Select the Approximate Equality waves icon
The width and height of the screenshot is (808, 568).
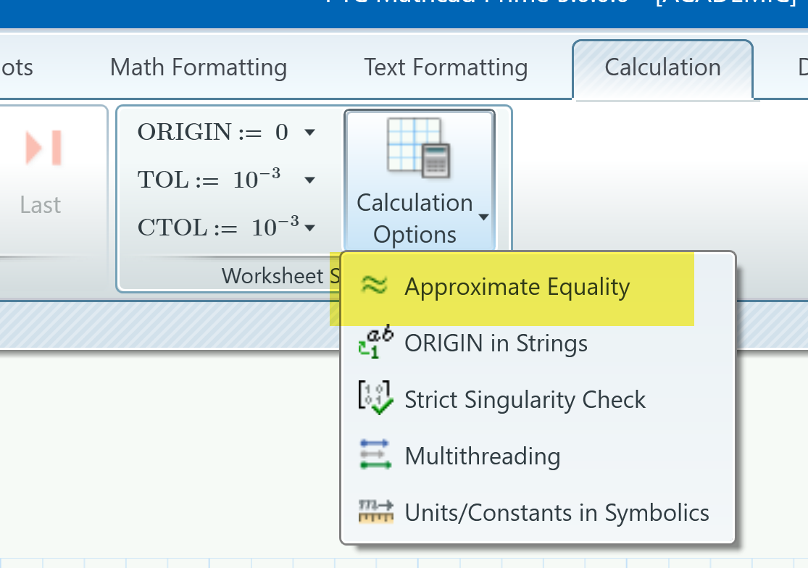click(x=375, y=286)
